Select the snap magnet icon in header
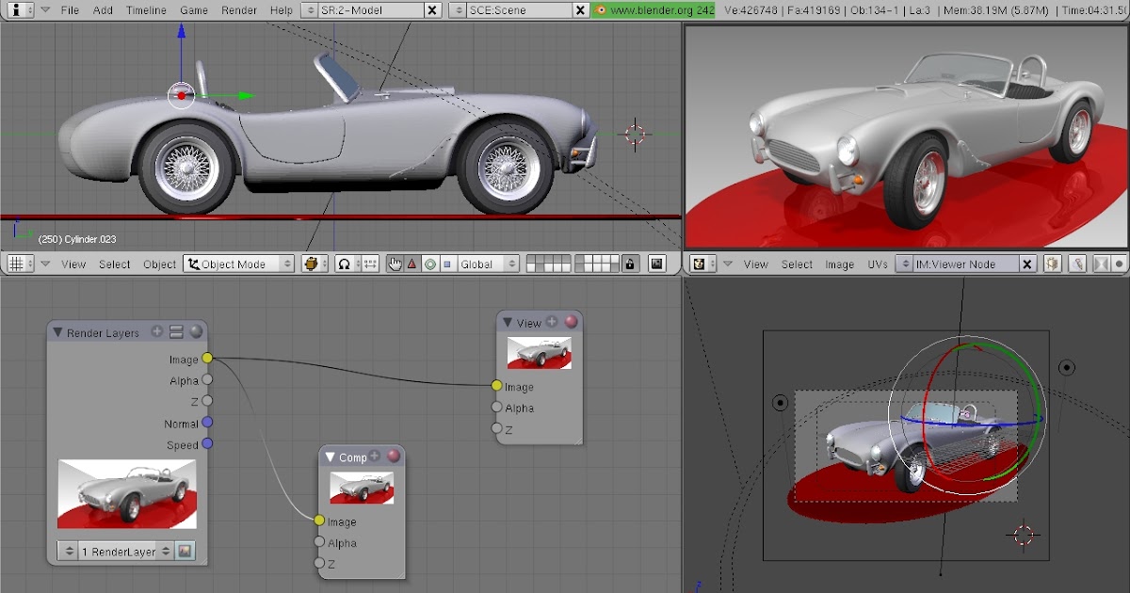Screen dimensions: 1130x593 [343, 264]
